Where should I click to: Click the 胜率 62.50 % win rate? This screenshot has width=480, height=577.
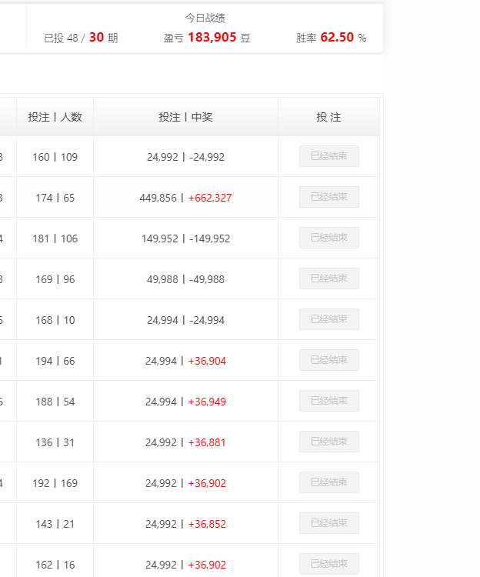click(331, 38)
